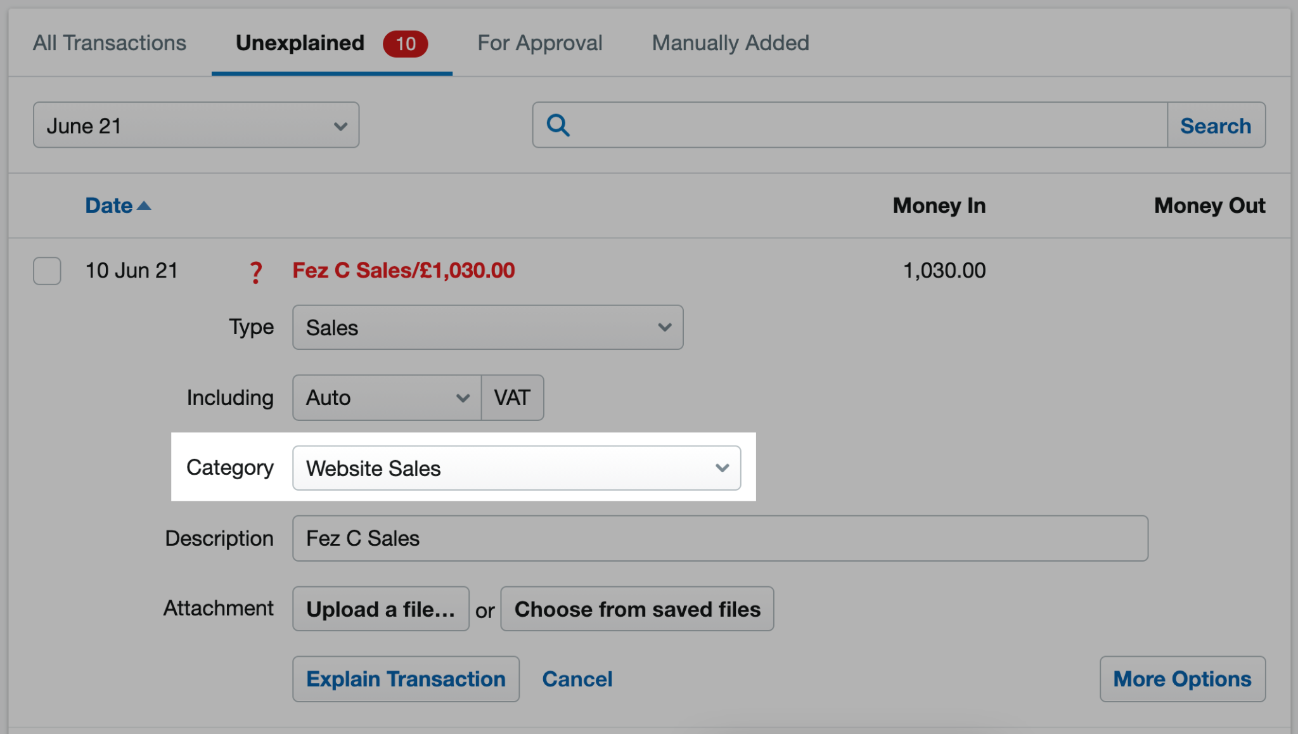The image size is (1298, 734).
Task: Click the Money In column header
Action: click(x=939, y=205)
